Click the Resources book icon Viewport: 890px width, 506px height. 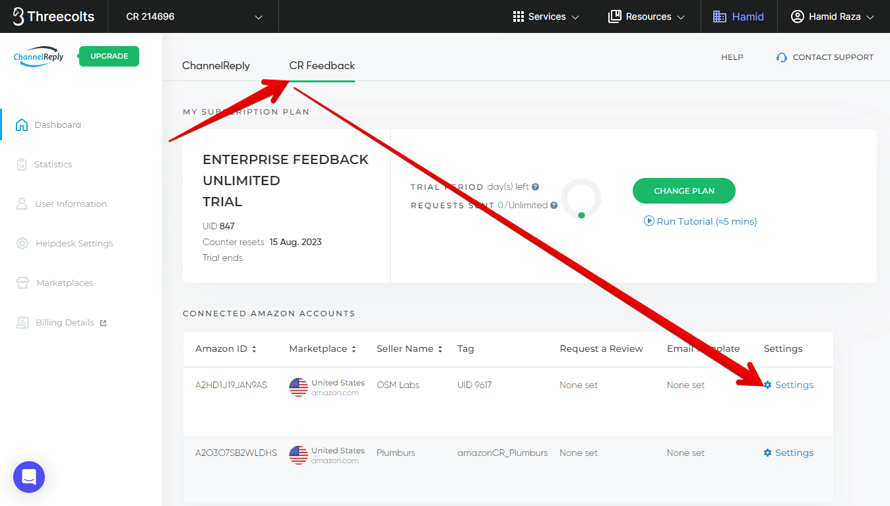pos(615,16)
